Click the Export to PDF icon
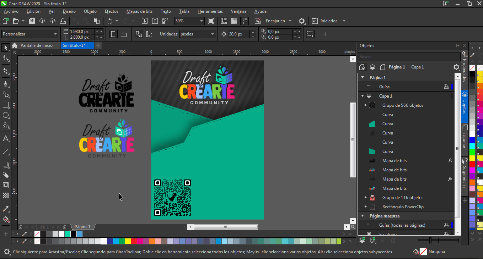 point(165,21)
